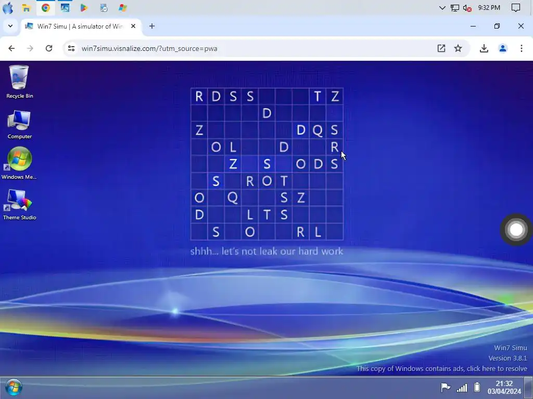
Task: Open the Recycle Bin desktop icon
Action: pos(19,82)
